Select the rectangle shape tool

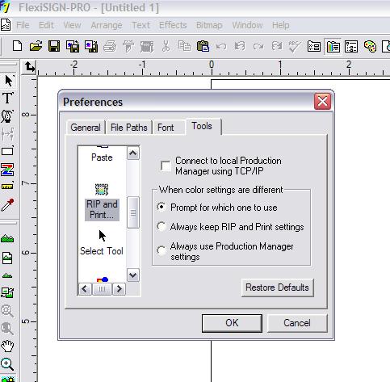7,151
